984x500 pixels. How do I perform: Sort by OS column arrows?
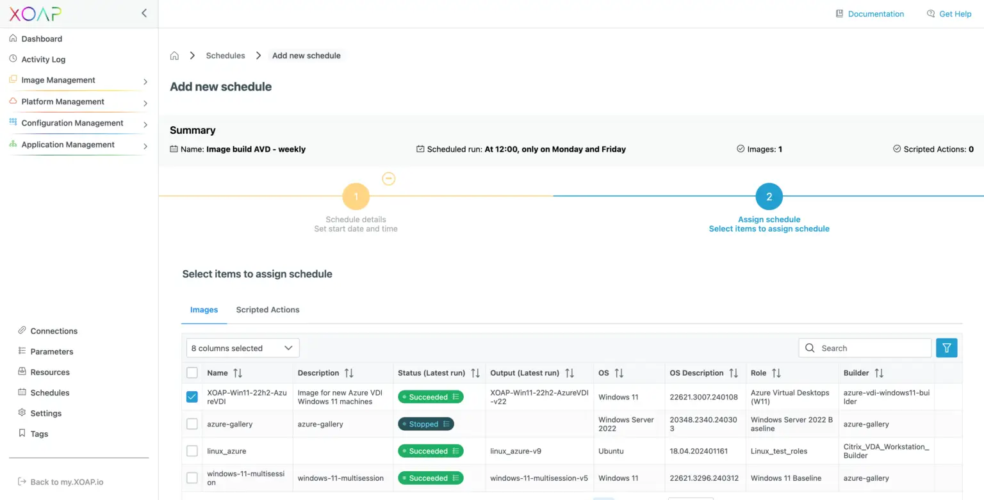(x=619, y=373)
